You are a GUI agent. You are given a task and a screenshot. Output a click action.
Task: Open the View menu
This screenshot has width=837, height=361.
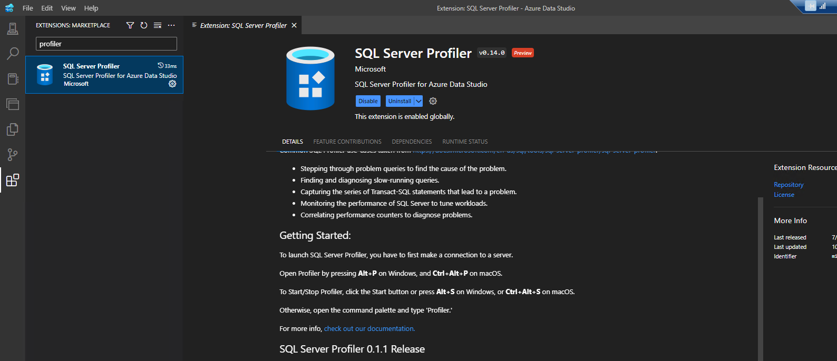[x=69, y=8]
